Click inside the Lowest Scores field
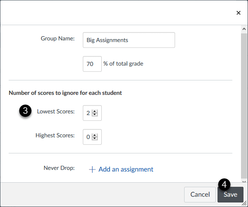 (x=92, y=113)
